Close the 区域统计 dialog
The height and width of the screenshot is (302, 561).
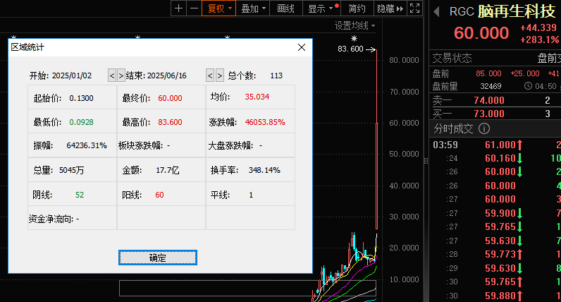(x=302, y=47)
